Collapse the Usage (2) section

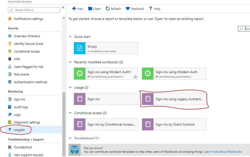[70, 87]
